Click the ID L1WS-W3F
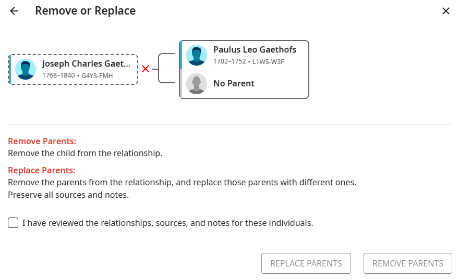 click(268, 62)
